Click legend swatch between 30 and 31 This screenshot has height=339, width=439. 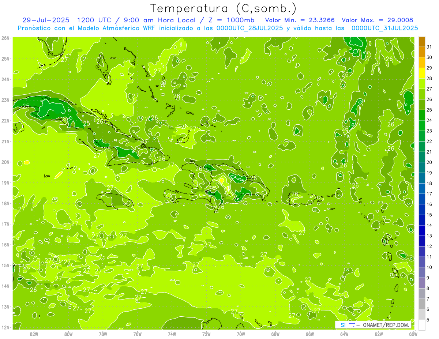tap(422, 52)
